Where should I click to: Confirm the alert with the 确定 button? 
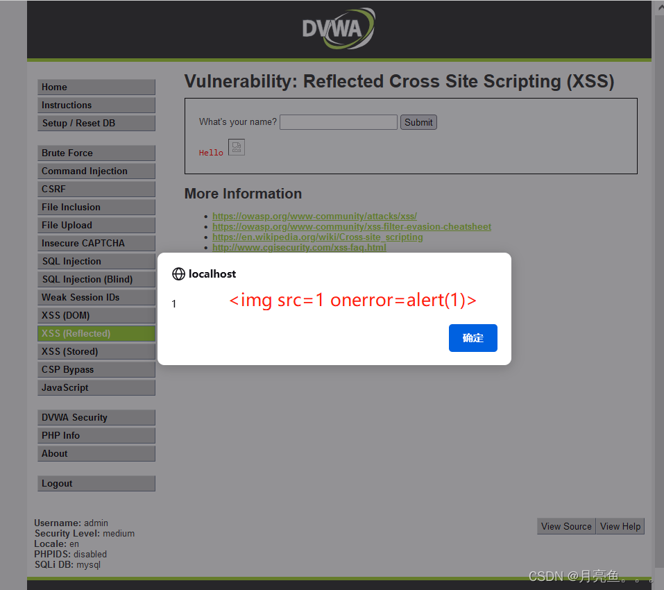473,338
